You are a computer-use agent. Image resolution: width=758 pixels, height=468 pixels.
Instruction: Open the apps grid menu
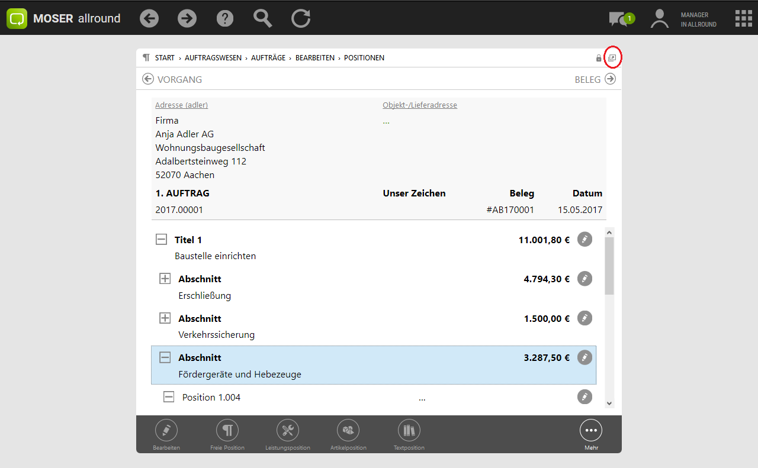[x=743, y=18]
